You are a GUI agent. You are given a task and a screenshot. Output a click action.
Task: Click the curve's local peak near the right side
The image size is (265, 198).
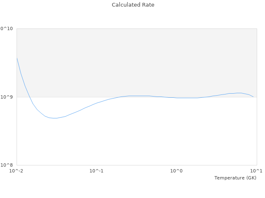(x=238, y=93)
